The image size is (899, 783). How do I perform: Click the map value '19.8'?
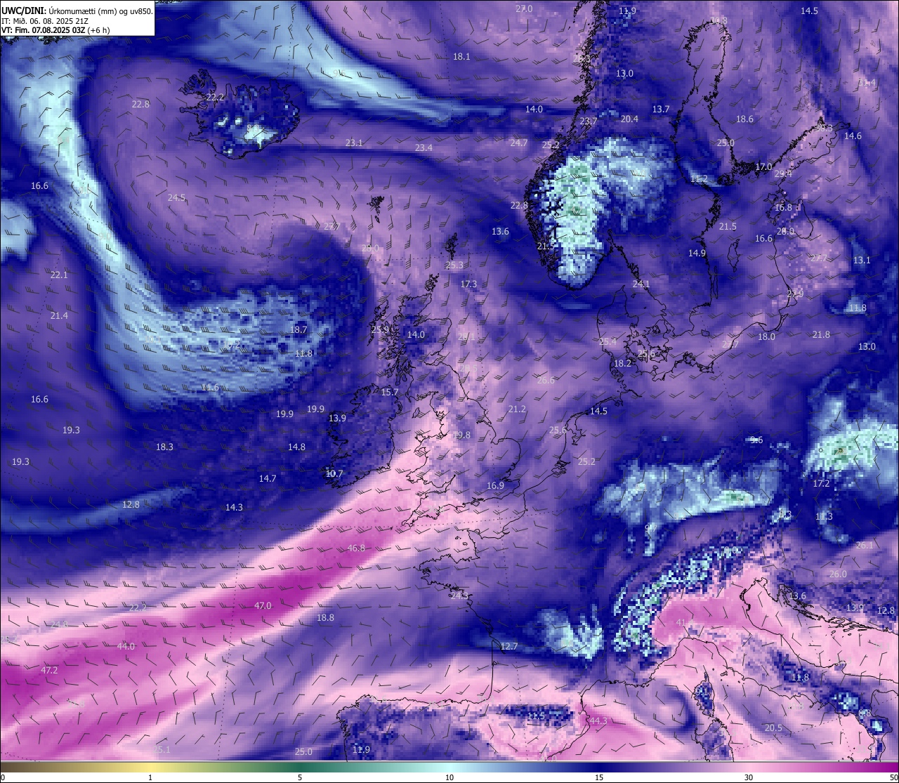coord(461,435)
